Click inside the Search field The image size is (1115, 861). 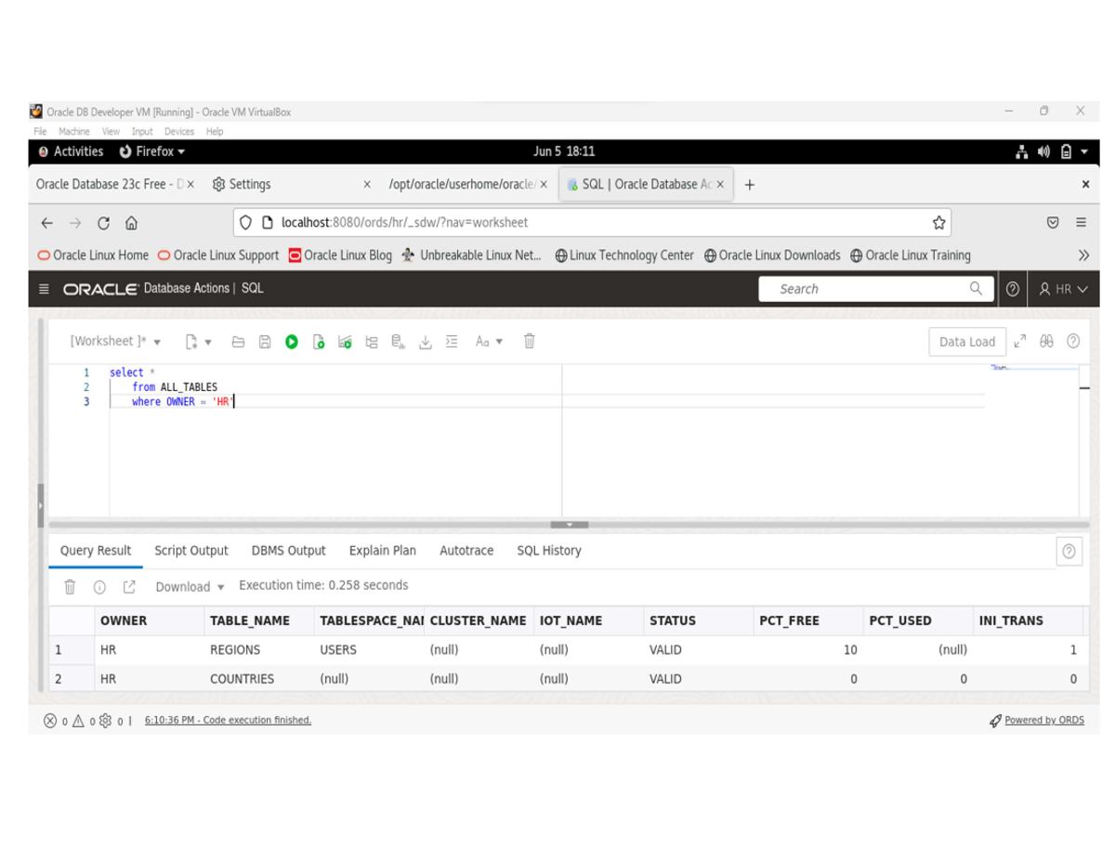coord(873,288)
